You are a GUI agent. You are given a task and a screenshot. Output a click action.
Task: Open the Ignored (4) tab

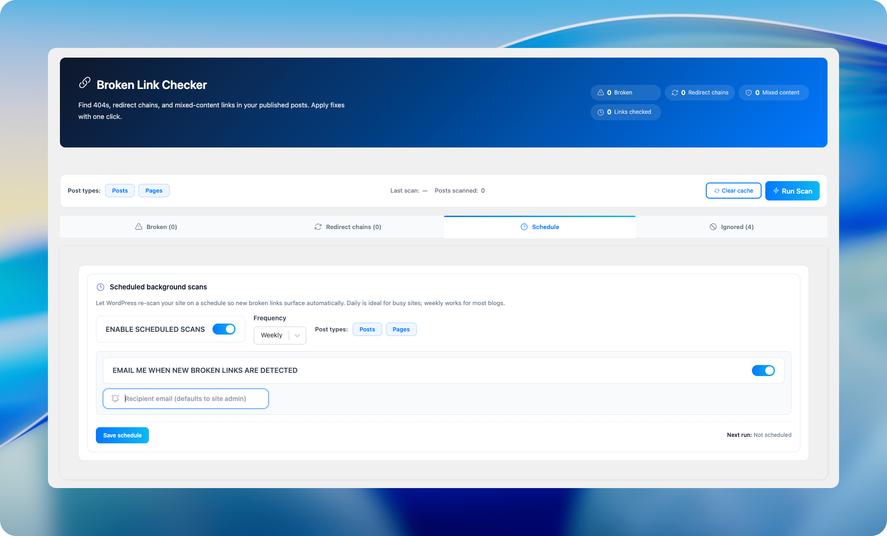732,227
